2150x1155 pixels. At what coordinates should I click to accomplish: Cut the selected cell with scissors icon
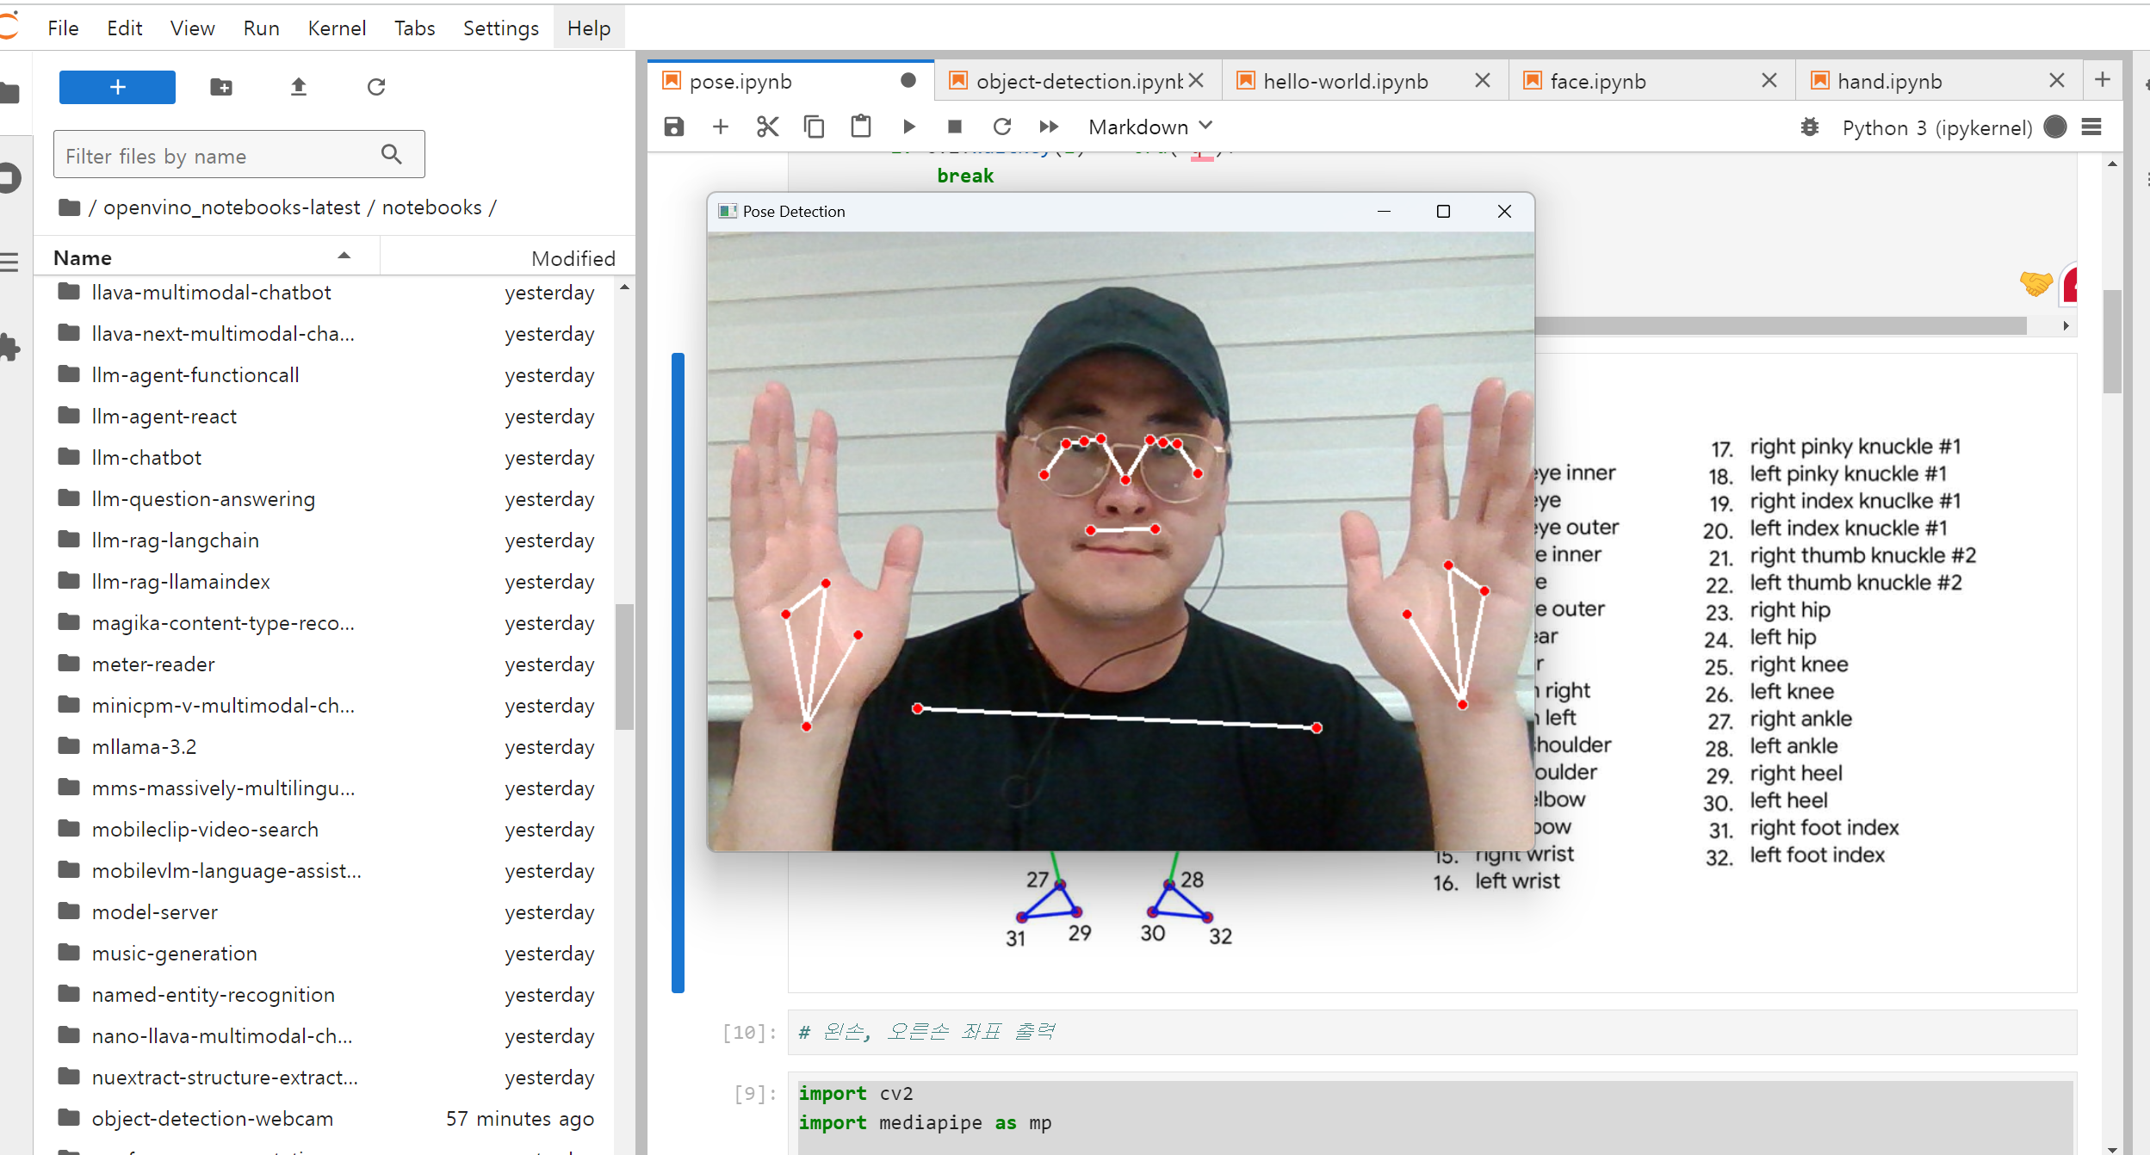pyautogui.click(x=766, y=127)
